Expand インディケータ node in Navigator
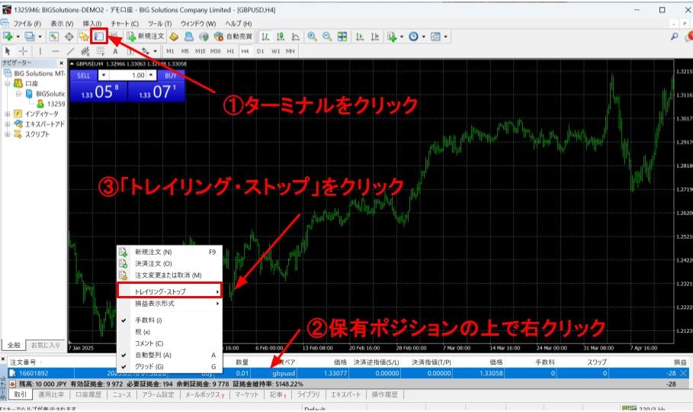Image resolution: width=693 pixels, height=412 pixels. pyautogui.click(x=7, y=114)
